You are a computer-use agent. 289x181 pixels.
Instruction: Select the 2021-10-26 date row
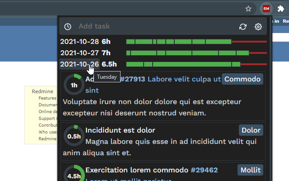[79, 64]
